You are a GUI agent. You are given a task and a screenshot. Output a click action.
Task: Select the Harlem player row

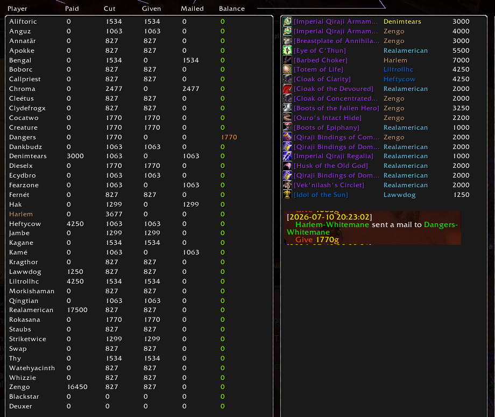coord(139,214)
